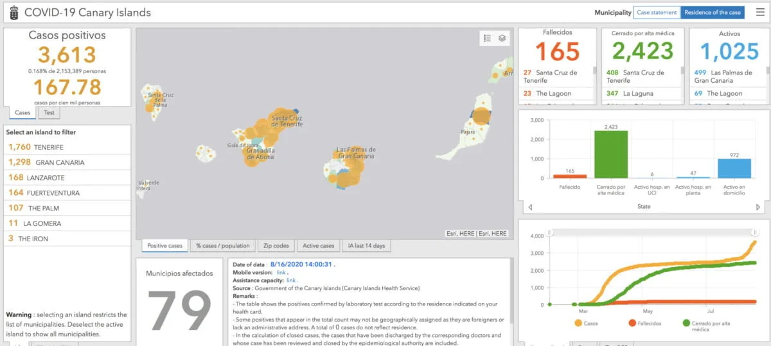The image size is (771, 346).
Task: Click the left arrow of State chart
Action: click(530, 207)
